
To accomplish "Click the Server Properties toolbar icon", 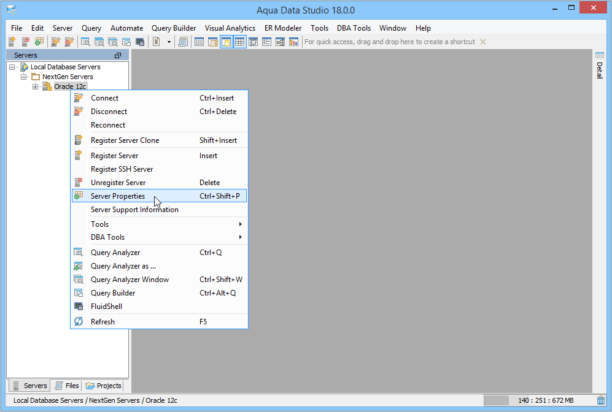I will point(39,42).
